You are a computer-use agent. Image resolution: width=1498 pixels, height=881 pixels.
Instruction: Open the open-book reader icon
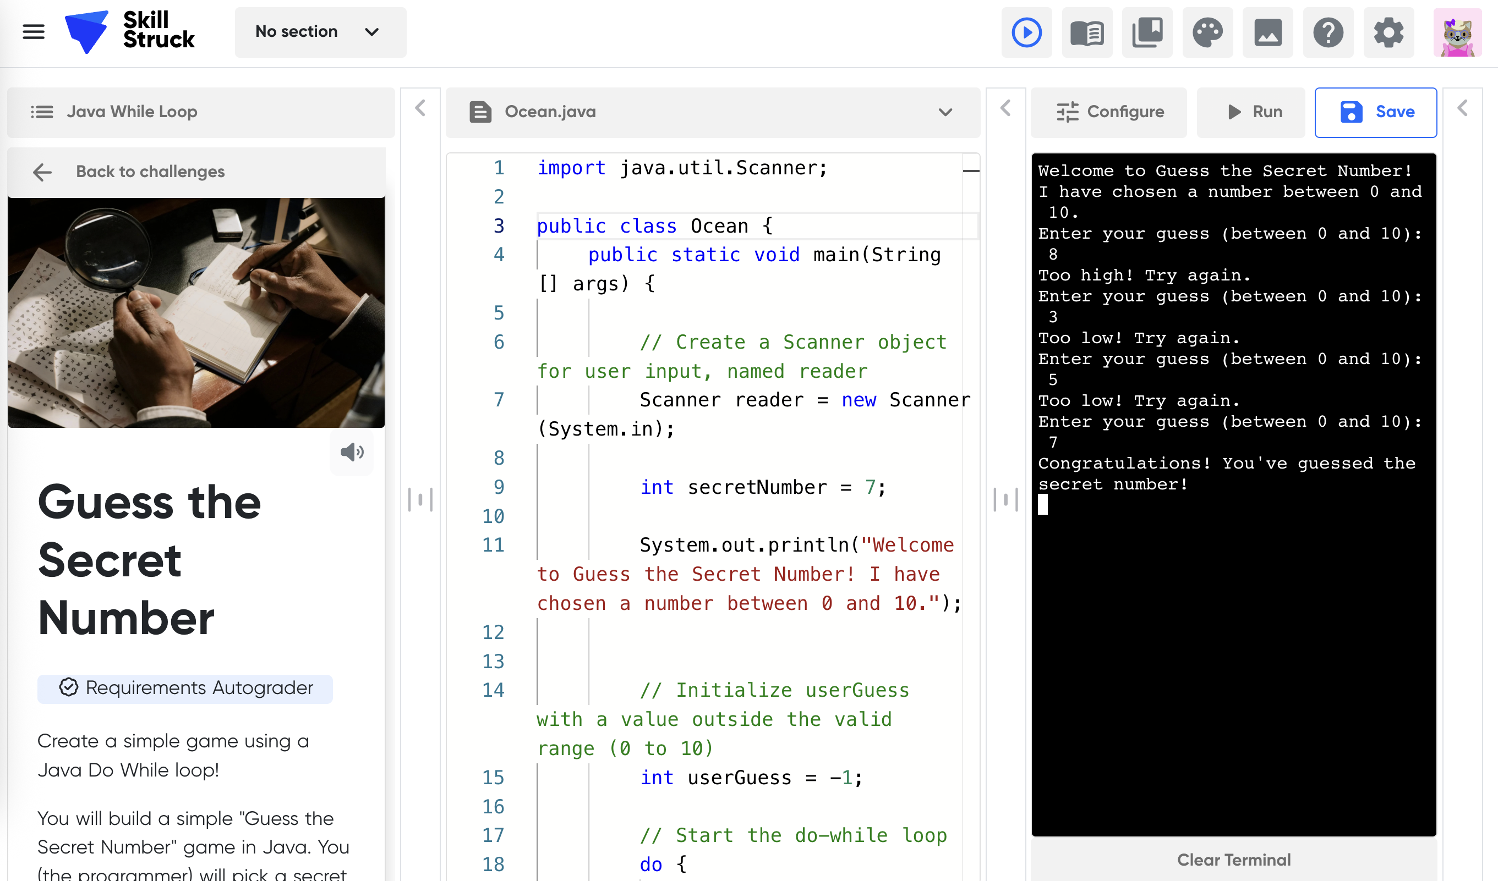click(x=1087, y=32)
